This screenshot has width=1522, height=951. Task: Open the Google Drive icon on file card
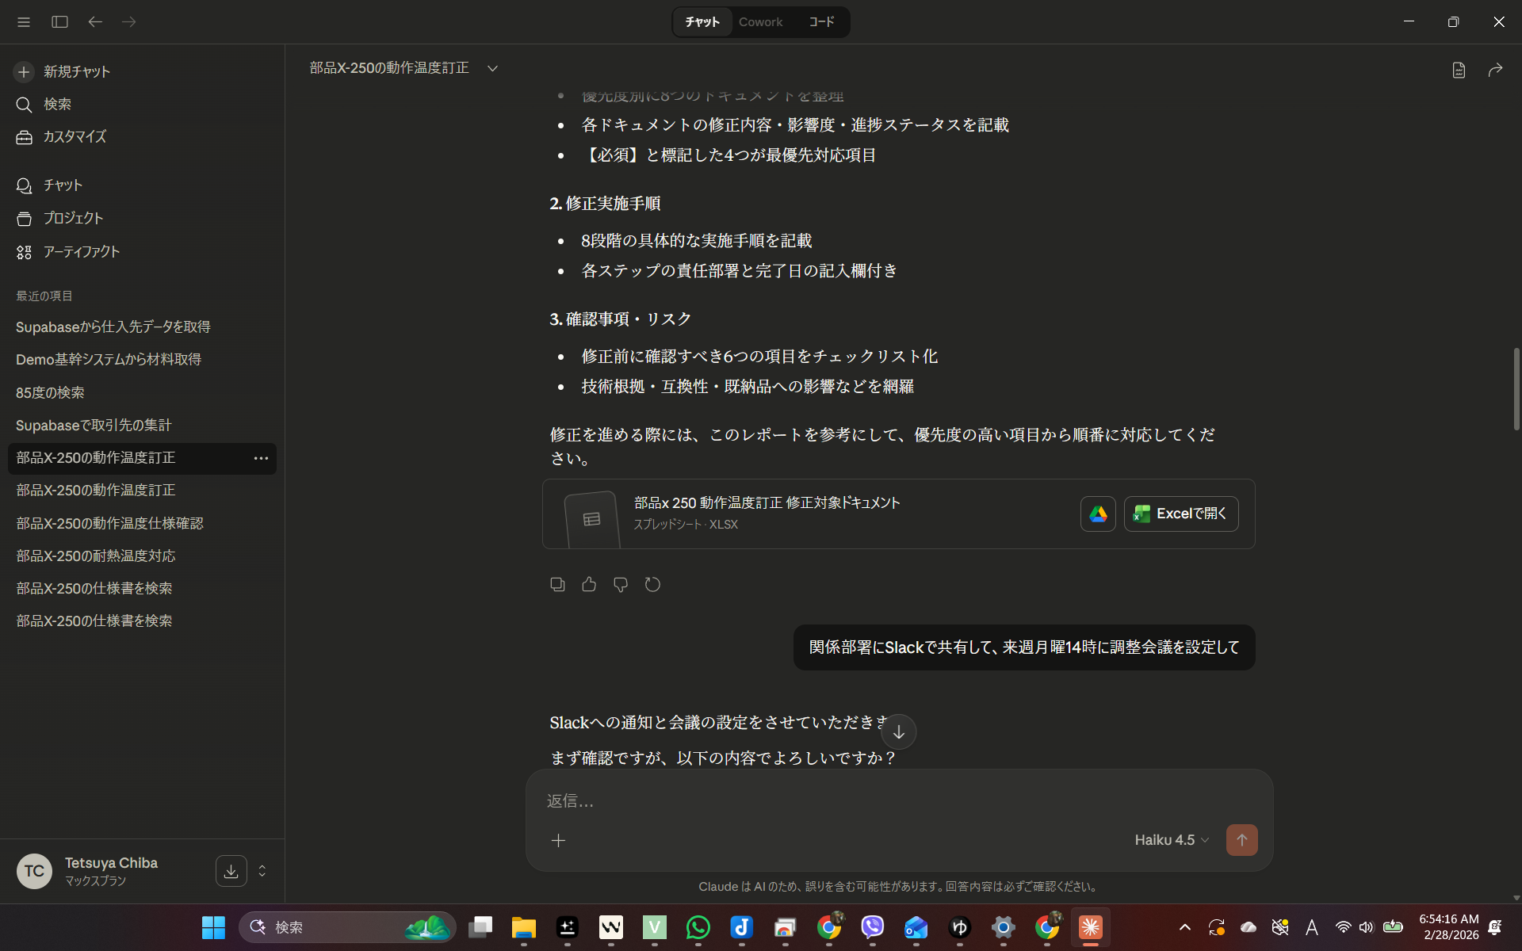click(1098, 514)
